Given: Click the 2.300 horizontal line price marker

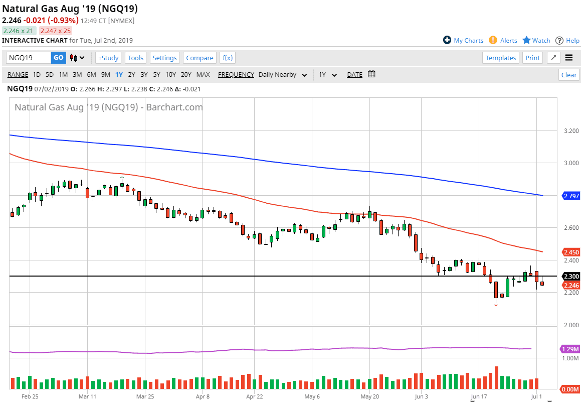Looking at the screenshot, I should 570,277.
